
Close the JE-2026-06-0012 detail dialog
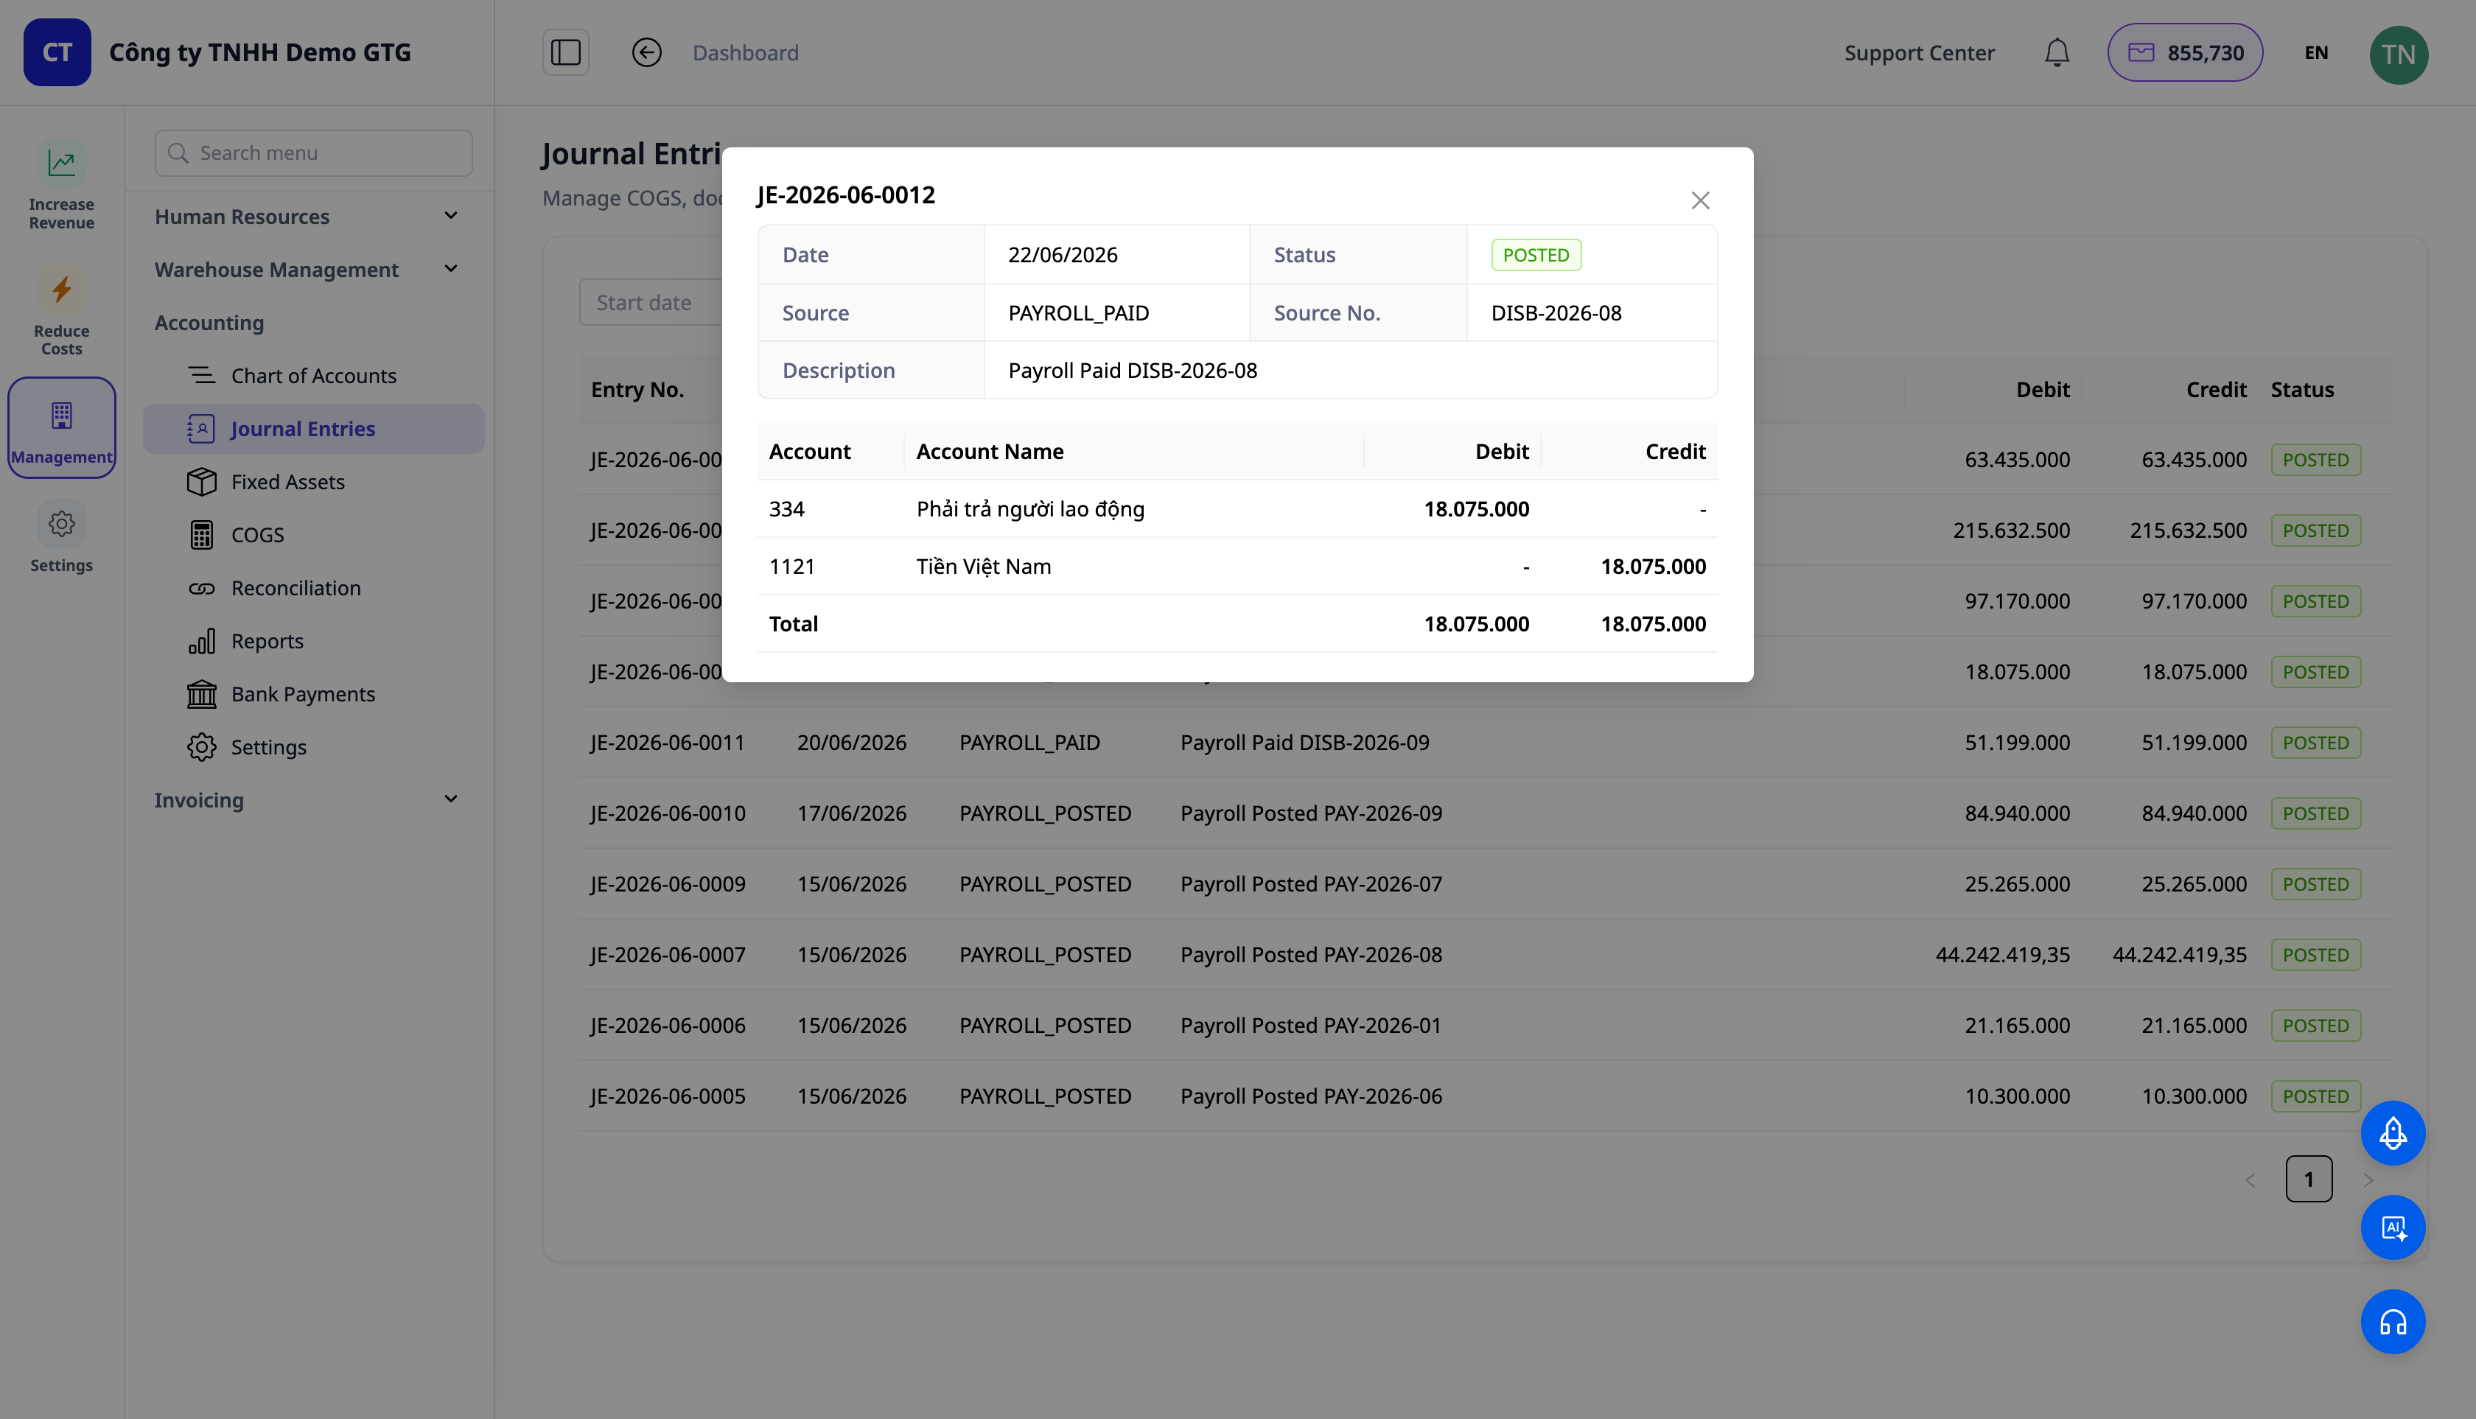[1700, 200]
